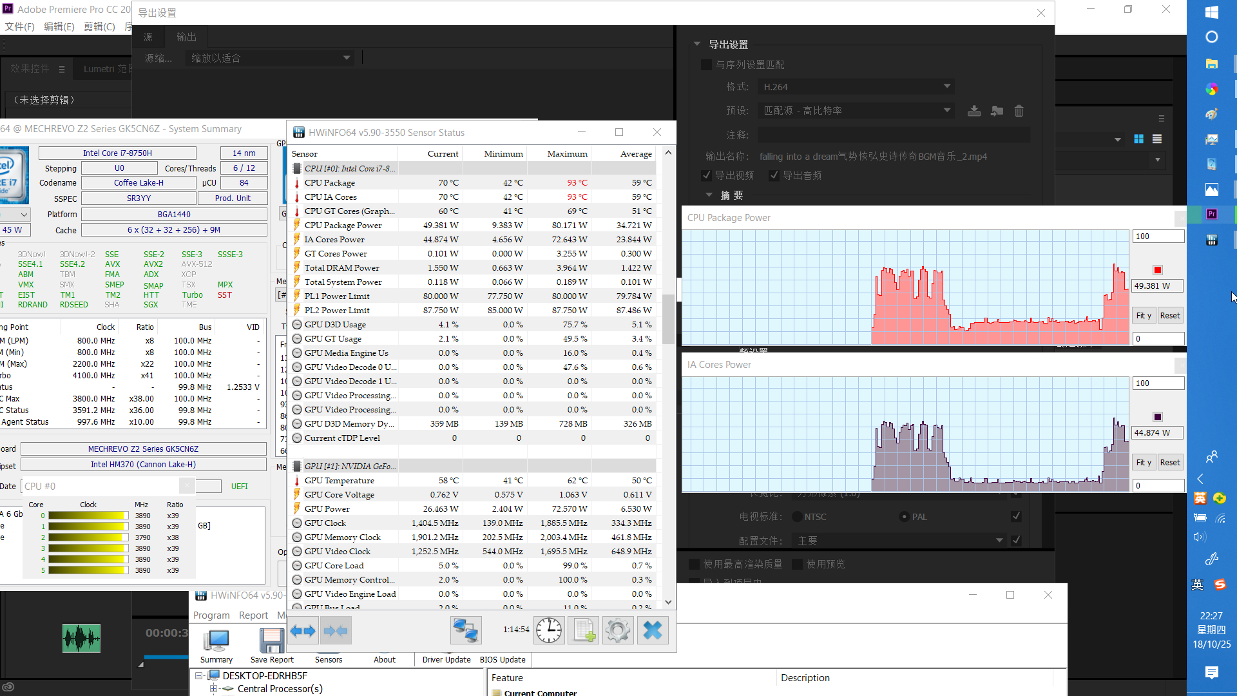Open the 预设 匹配源 dropdown
The width and height of the screenshot is (1237, 696).
856,110
